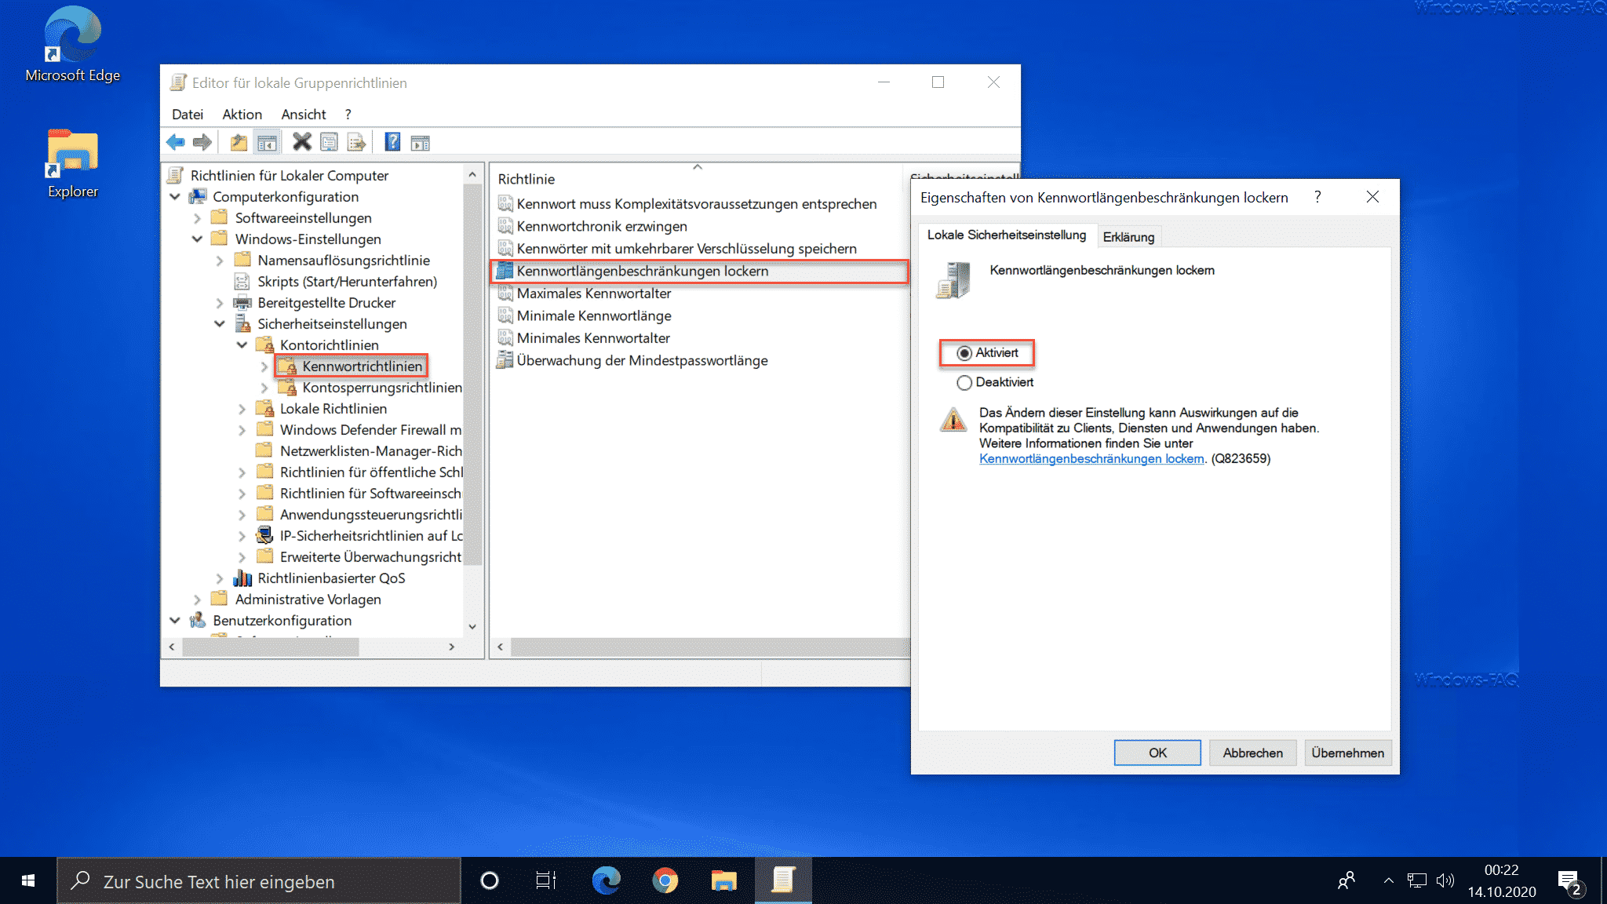Image resolution: width=1607 pixels, height=904 pixels.
Task: Open the Kennwortlängenbeschränkungen lockern hyperlink
Action: coord(1091,459)
